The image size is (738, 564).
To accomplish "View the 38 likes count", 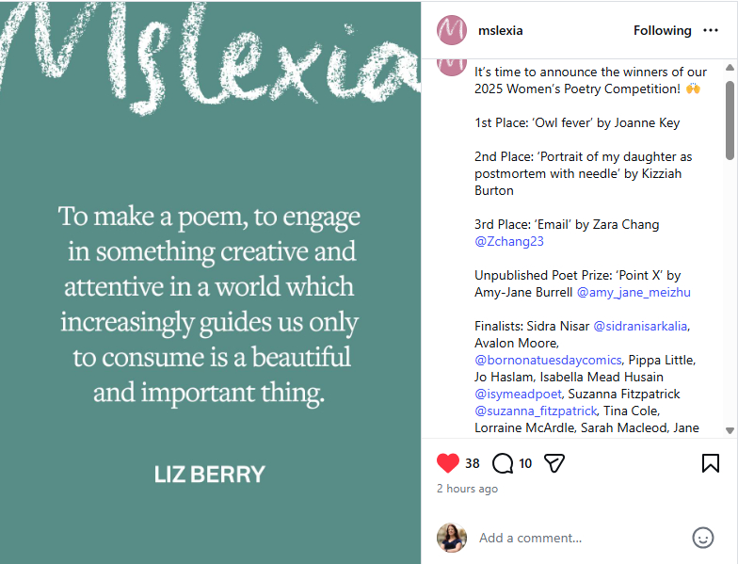I will pos(472,463).
